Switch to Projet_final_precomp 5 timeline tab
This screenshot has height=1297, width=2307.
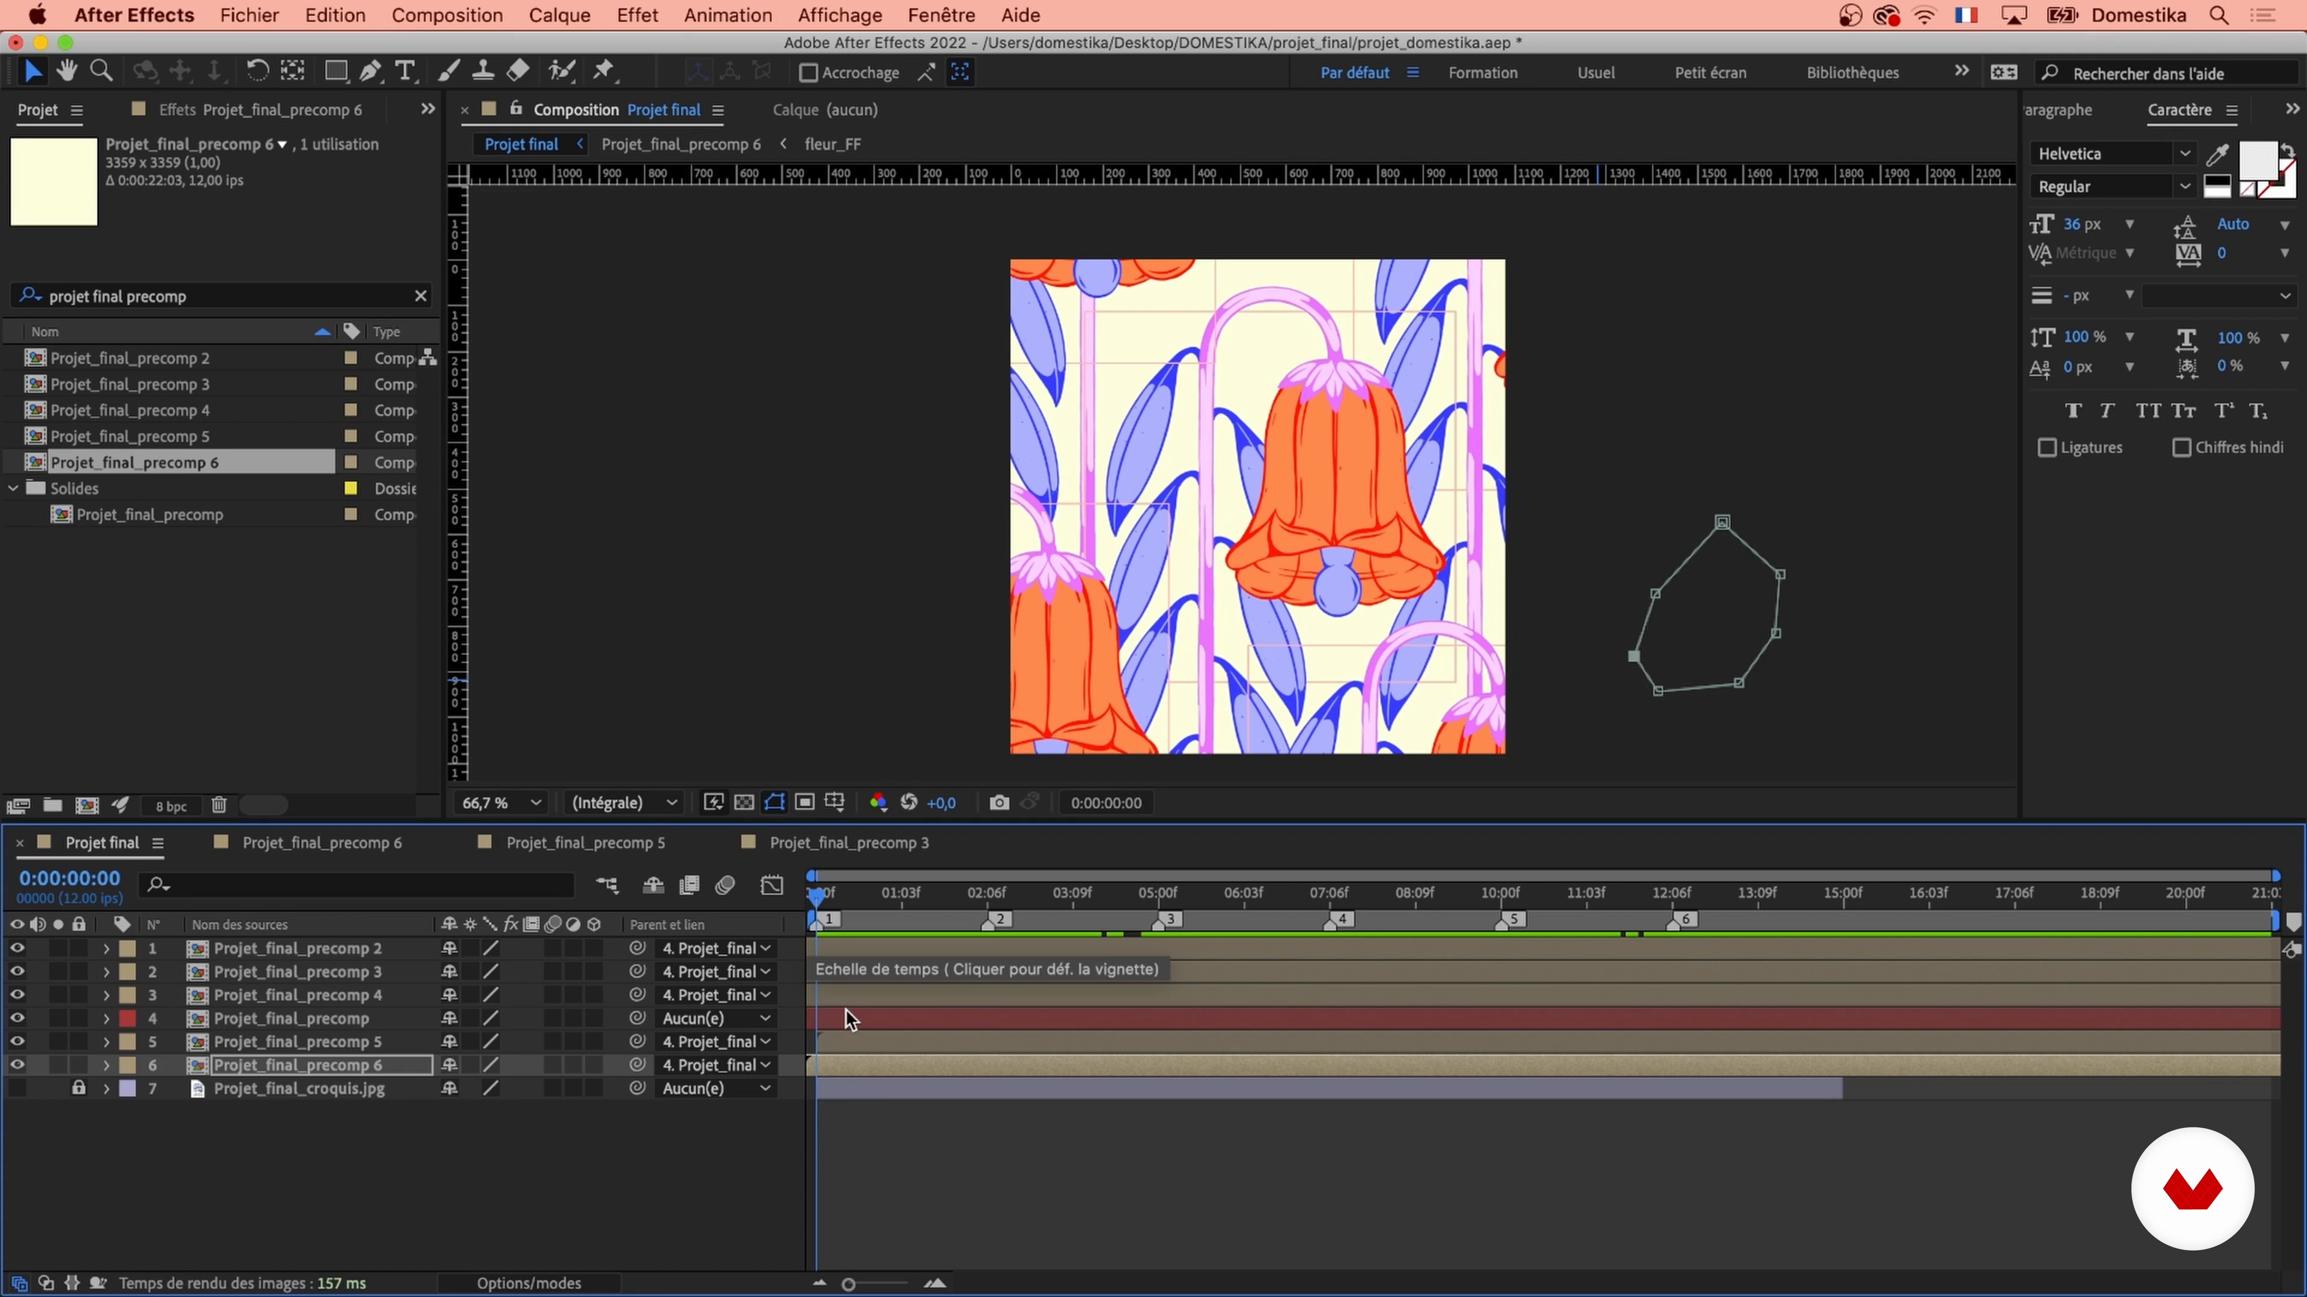[x=585, y=843]
